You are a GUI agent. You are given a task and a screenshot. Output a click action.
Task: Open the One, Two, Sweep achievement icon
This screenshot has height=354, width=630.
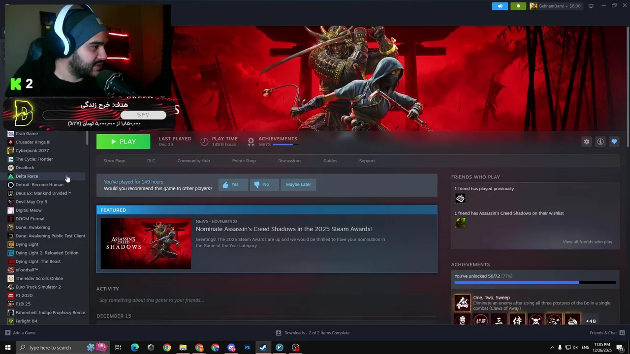[462, 303]
